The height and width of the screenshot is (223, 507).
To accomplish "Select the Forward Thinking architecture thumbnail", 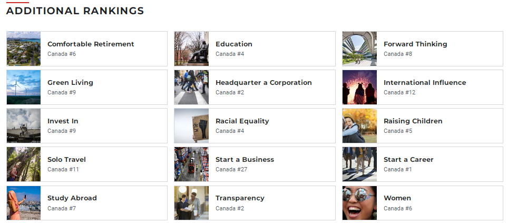I will [x=359, y=49].
